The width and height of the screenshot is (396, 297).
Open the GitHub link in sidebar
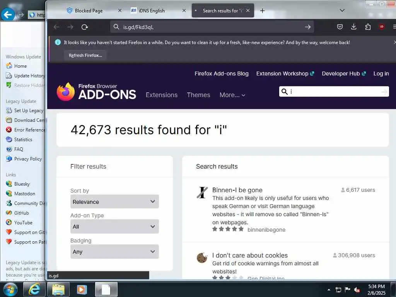click(21, 213)
